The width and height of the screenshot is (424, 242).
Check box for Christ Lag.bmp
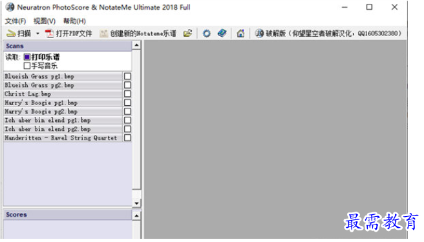(127, 94)
